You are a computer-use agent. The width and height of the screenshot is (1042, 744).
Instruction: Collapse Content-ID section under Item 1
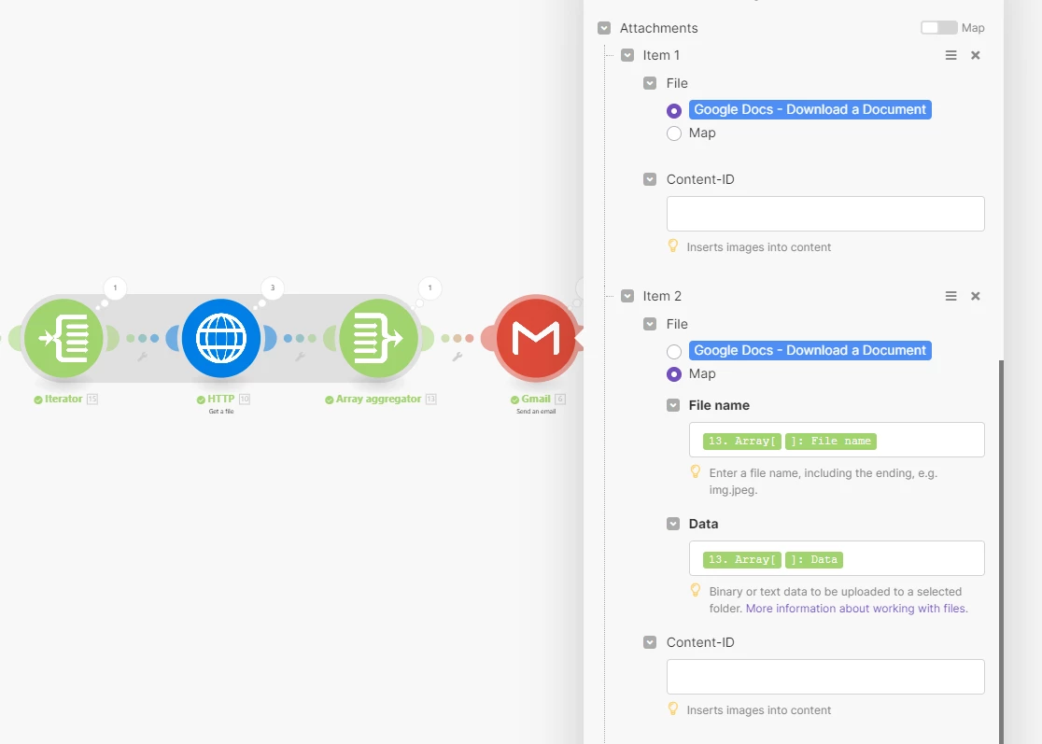[x=650, y=179]
